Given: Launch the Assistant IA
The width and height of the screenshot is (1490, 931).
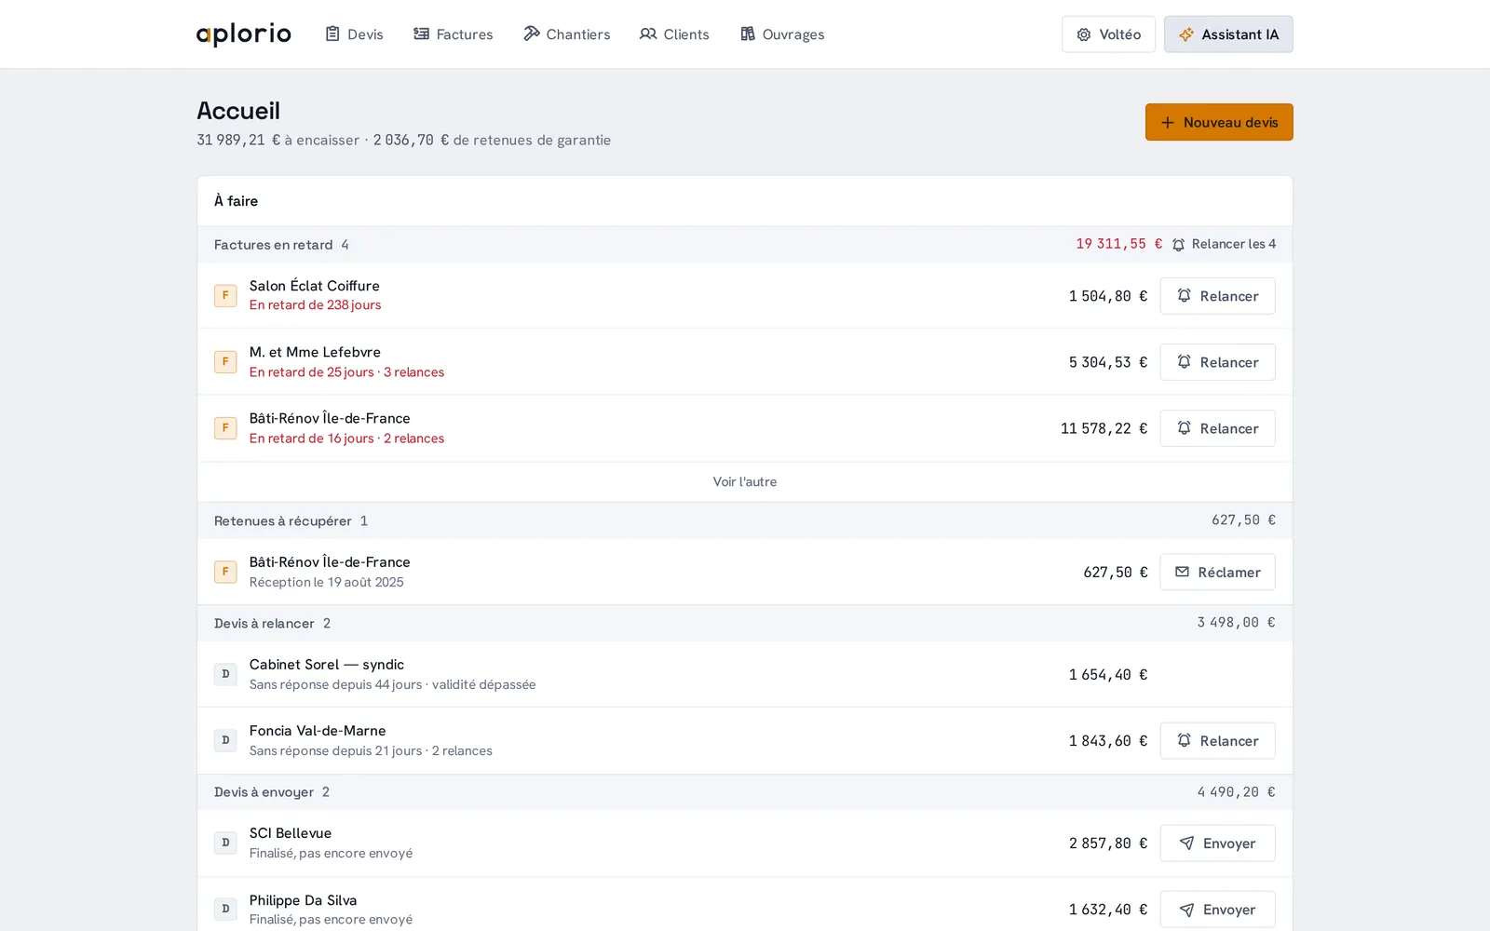Looking at the screenshot, I should [x=1228, y=34].
